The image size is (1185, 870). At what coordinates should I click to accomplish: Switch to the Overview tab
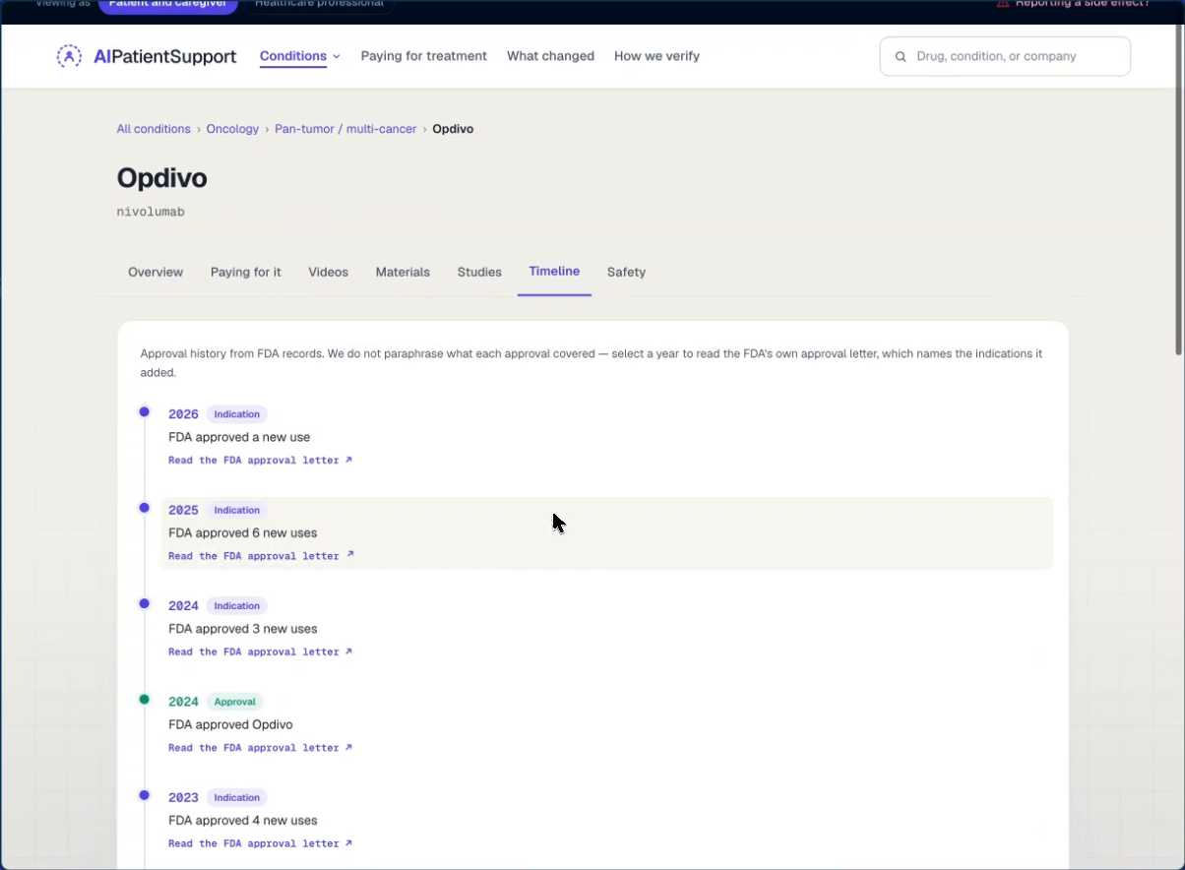(156, 272)
